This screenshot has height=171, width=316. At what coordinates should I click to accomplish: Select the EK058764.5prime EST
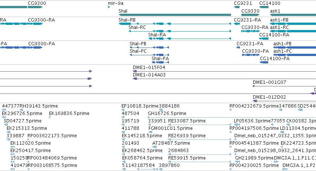(x=124, y=162)
